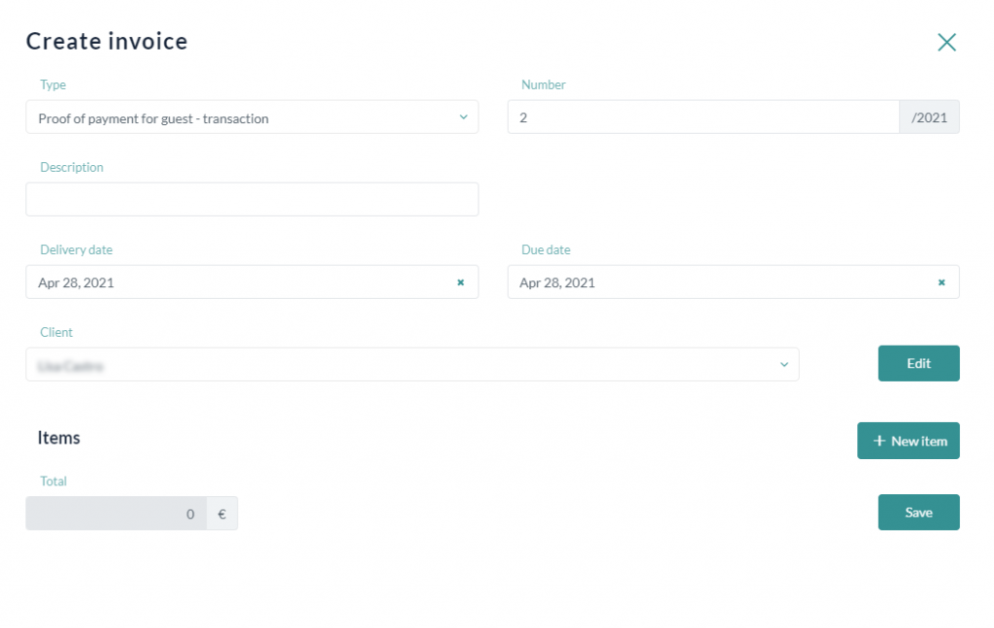Click the Edit button next to Client

(918, 363)
